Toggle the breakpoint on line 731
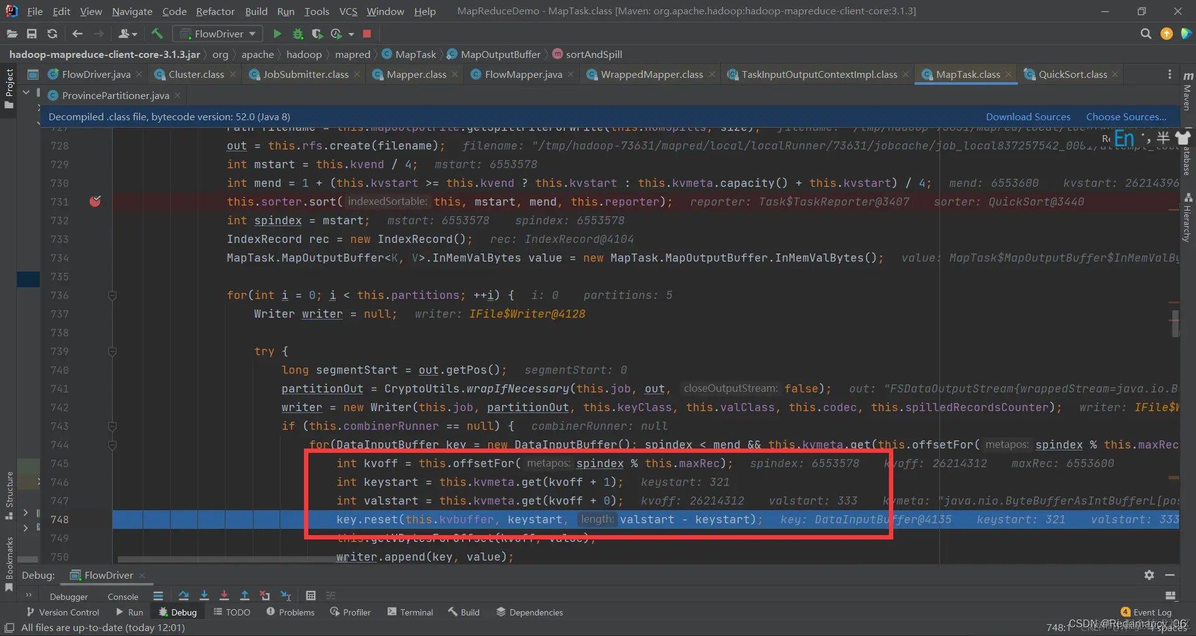 [95, 201]
